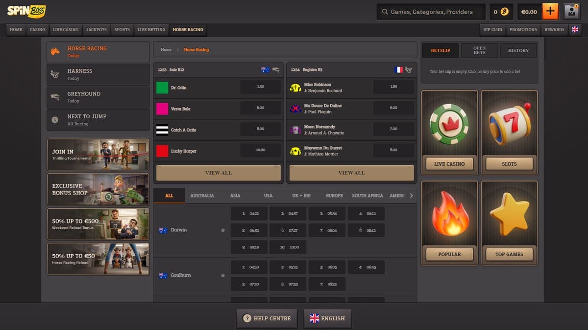Open Darwin race 1 at 04:22
588x330 pixels.
249,214
